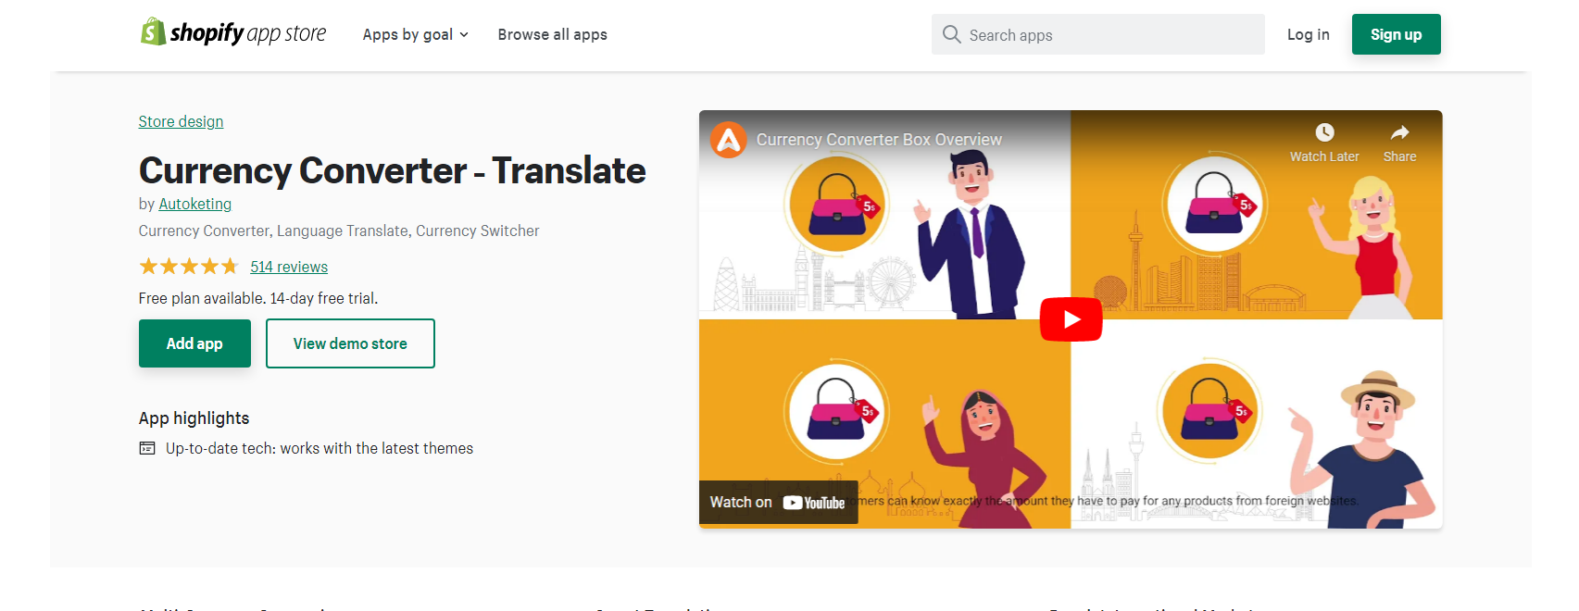This screenshot has width=1579, height=611.
Task: Open Browse all apps
Action: [552, 34]
